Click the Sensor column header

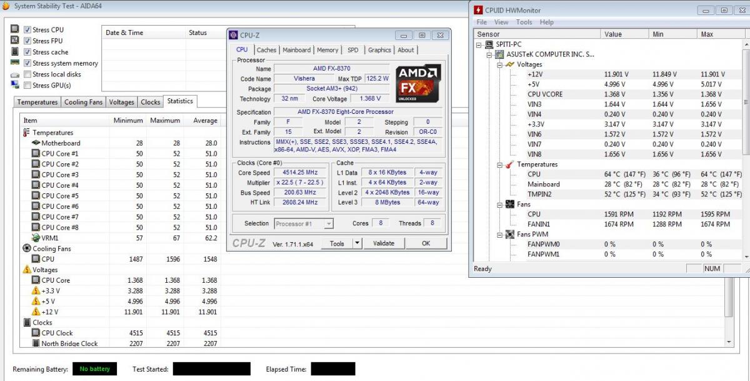pyautogui.click(x=537, y=34)
